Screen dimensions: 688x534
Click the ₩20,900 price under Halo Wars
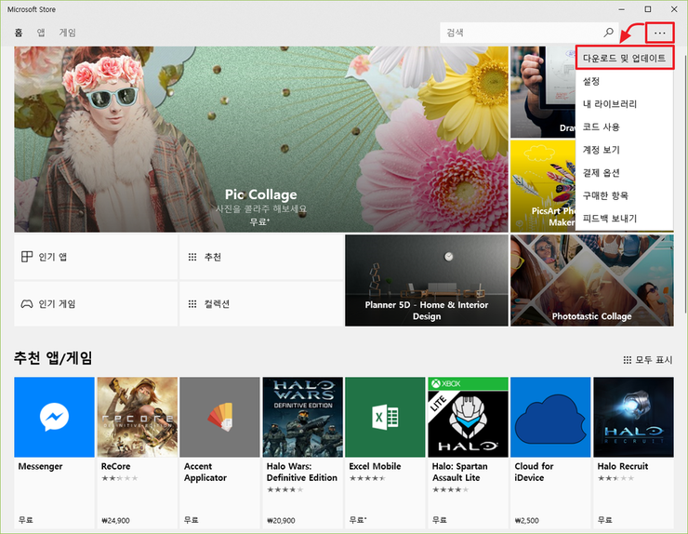(x=281, y=520)
